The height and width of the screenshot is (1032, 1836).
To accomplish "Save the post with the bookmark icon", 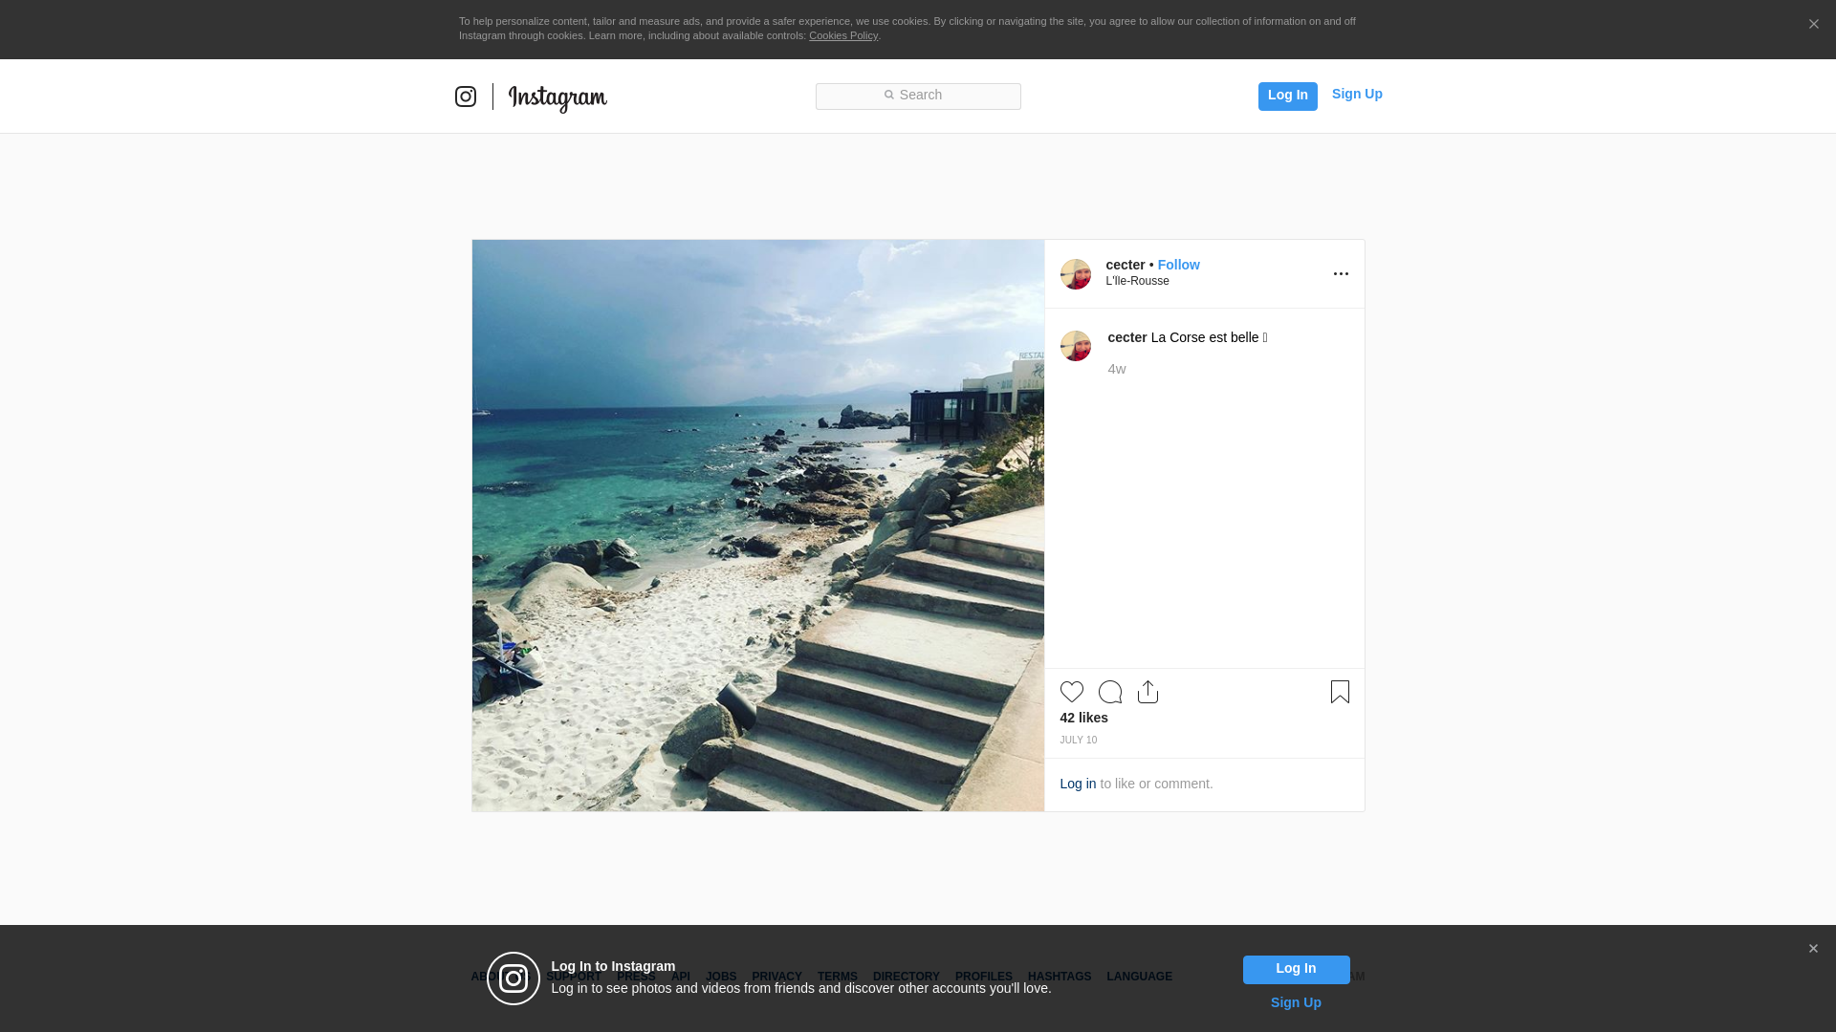I will (1340, 692).
